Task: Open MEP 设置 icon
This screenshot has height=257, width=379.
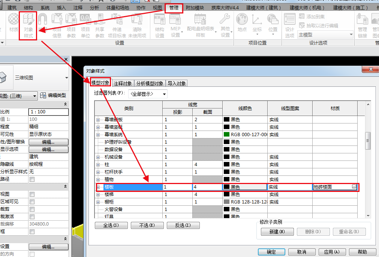Action: (175, 26)
